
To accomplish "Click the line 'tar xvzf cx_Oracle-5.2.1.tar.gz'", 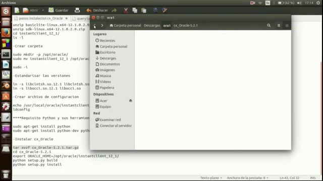I will click(46, 147).
